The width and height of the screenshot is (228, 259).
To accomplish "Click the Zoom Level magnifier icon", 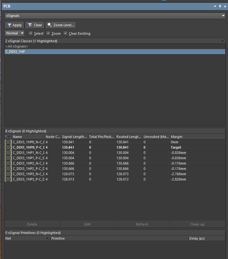I will pos(49,25).
